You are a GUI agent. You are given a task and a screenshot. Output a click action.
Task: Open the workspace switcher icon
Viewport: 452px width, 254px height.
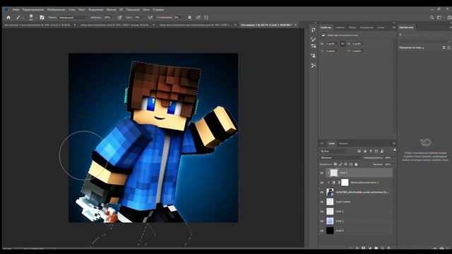click(x=439, y=18)
